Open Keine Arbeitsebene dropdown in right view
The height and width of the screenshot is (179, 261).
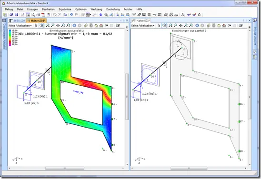click(143, 26)
